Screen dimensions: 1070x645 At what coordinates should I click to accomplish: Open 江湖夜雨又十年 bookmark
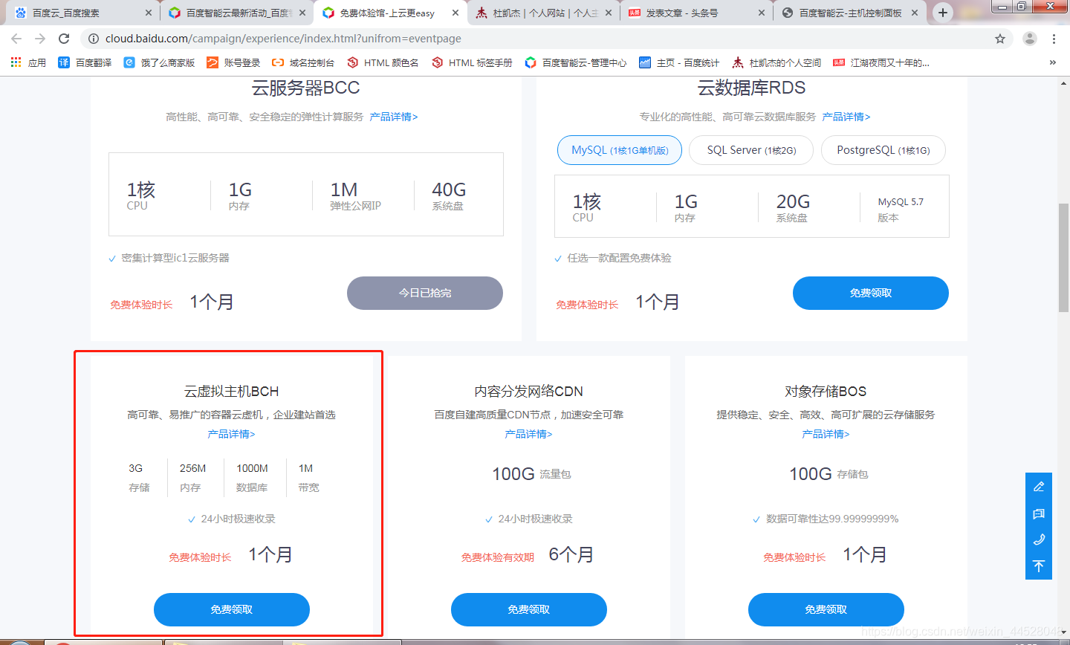pyautogui.click(x=881, y=63)
